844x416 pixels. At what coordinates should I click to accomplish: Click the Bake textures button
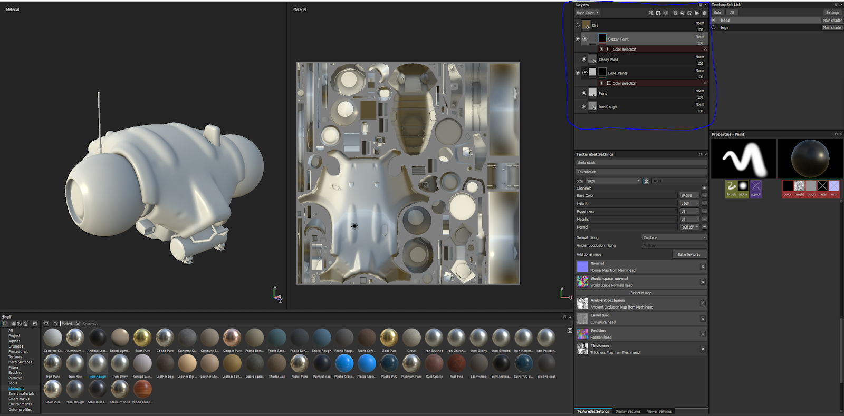click(x=689, y=254)
